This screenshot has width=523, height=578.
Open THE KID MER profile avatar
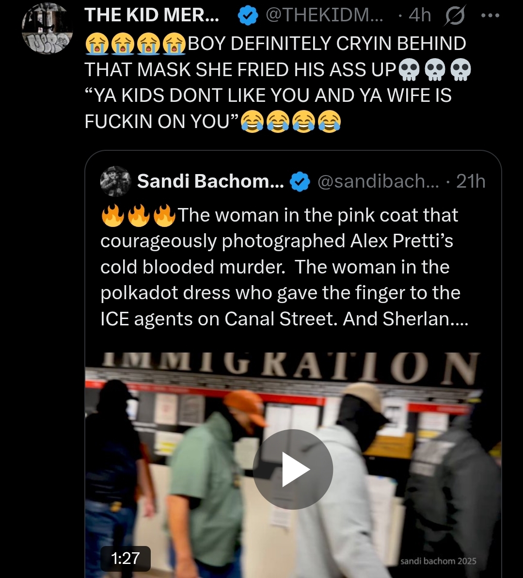[x=47, y=29]
